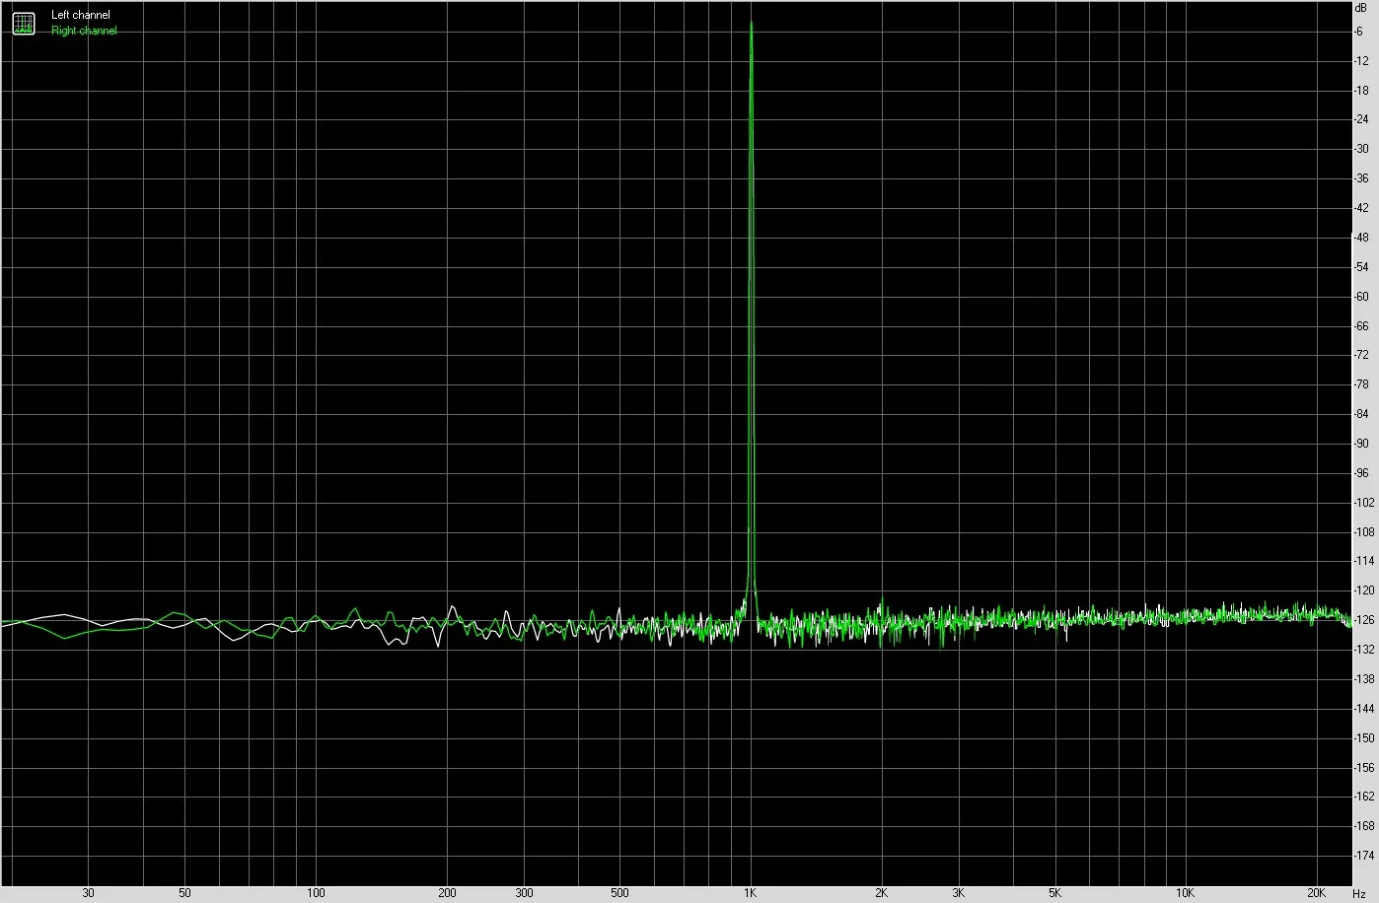Click the -90 dB axis label
This screenshot has width=1379, height=903.
pos(1362,444)
